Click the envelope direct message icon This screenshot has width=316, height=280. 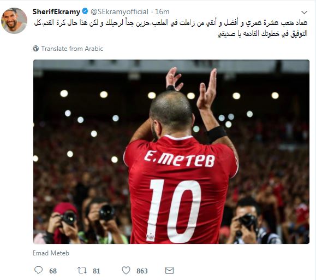pos(169,270)
